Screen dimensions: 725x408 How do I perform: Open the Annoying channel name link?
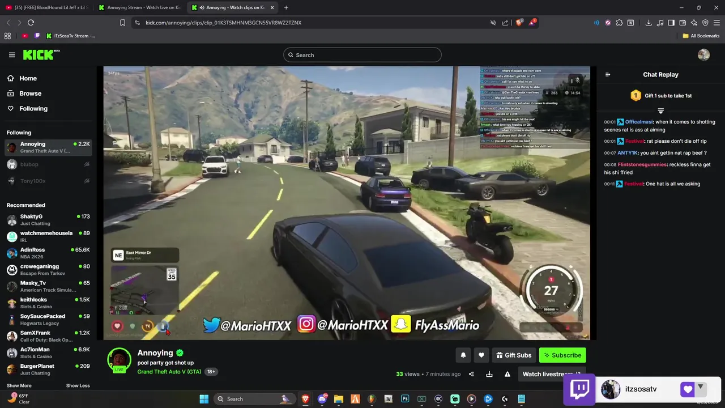click(155, 353)
